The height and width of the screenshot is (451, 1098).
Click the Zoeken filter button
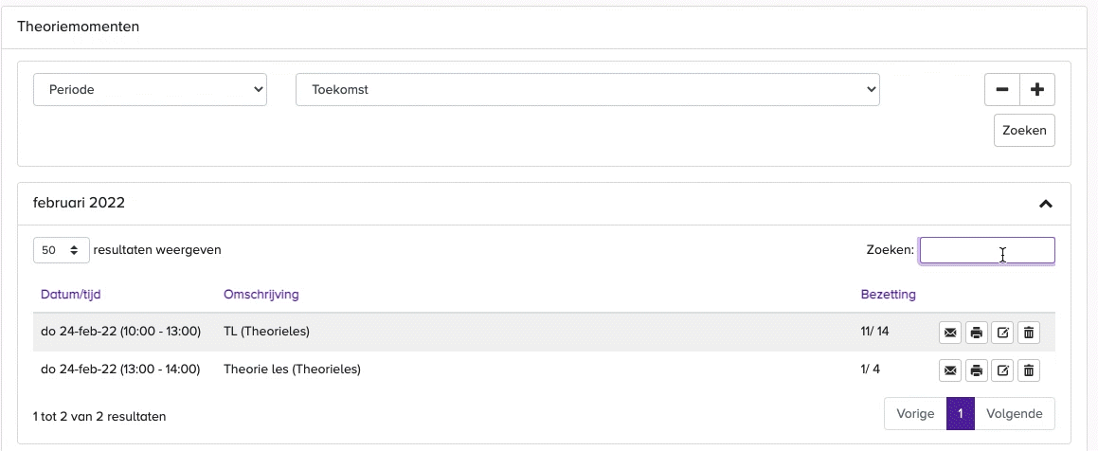(x=1024, y=130)
